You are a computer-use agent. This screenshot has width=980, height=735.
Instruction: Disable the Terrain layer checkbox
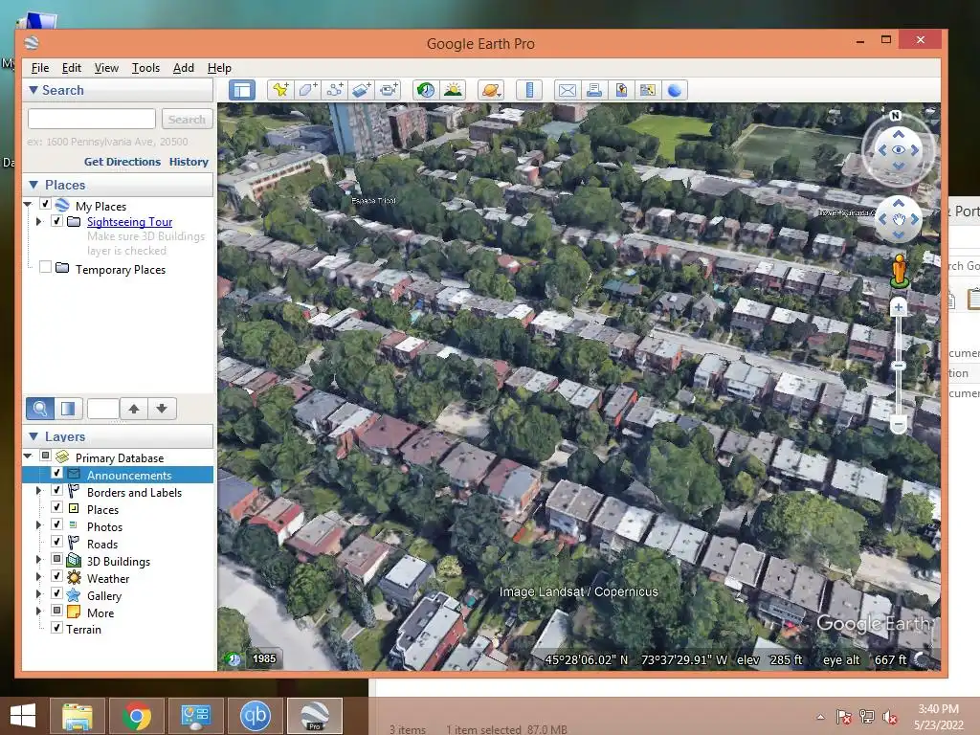[x=56, y=628]
